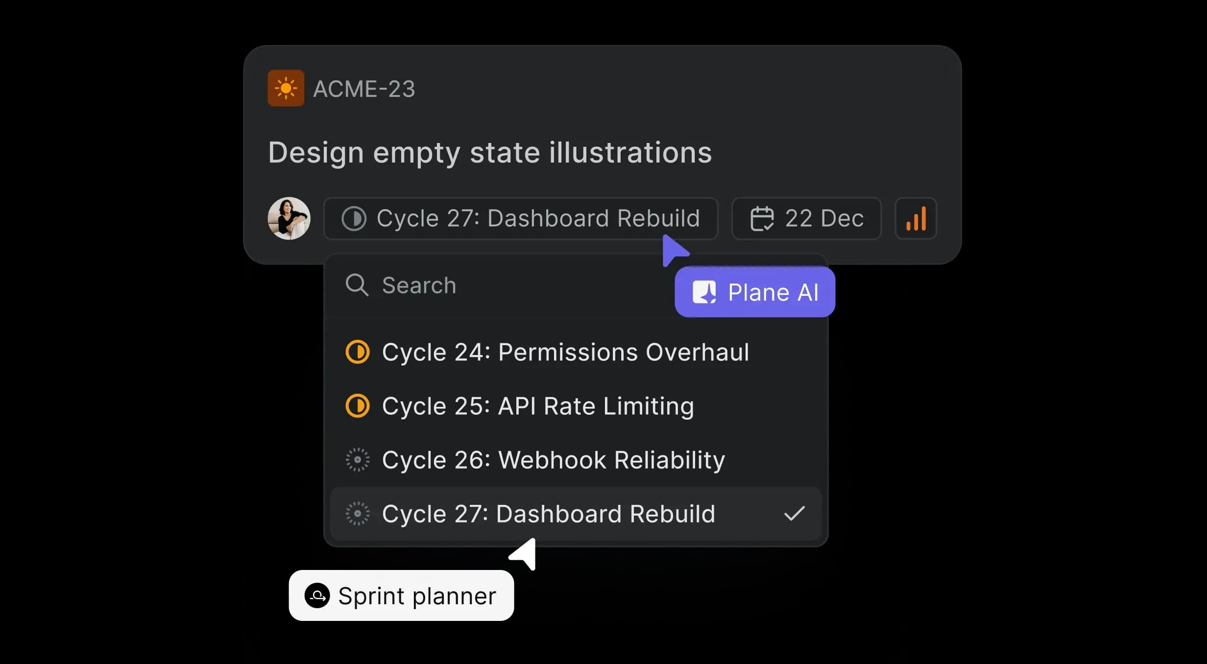1207x664 pixels.
Task: Click the half-circle status icon in the Cycle field
Action: [354, 218]
